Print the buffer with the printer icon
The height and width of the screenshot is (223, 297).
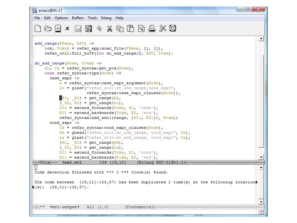coord(152,28)
